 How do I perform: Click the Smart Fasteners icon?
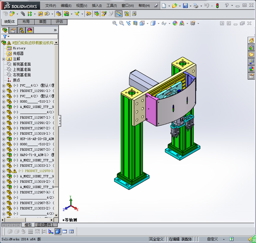coord(40,14)
